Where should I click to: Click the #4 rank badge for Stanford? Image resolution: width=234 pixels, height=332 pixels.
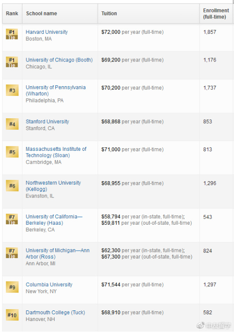point(12,124)
